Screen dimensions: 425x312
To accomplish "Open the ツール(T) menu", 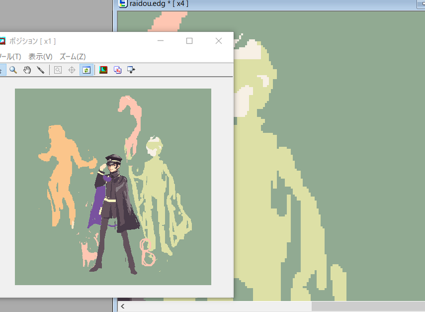I will pos(10,56).
